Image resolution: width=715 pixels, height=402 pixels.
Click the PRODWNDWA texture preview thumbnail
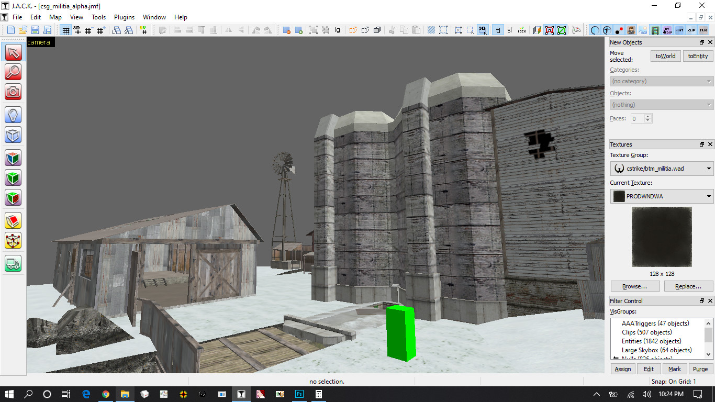[x=662, y=237]
